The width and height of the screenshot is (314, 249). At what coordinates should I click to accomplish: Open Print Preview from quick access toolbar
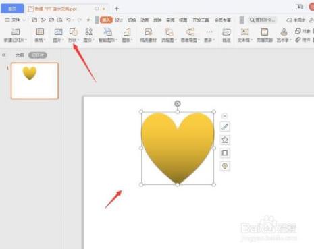coord(60,20)
